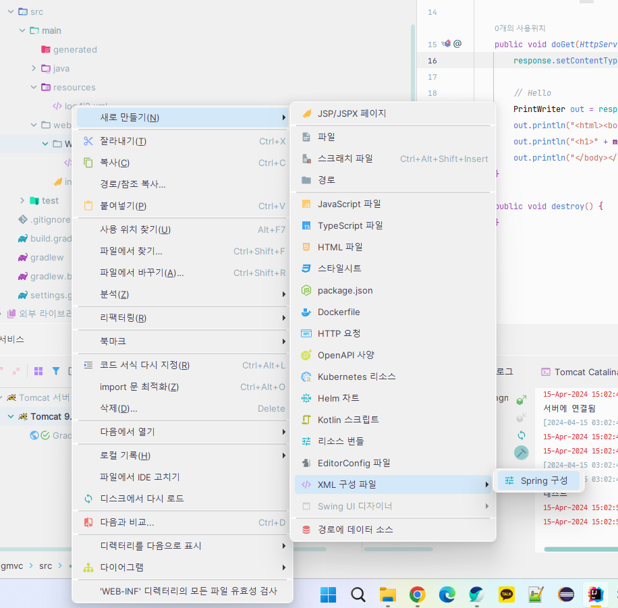Choose 'import 문 최적화(Z)'
The width and height of the screenshot is (618, 608).
(182, 387)
